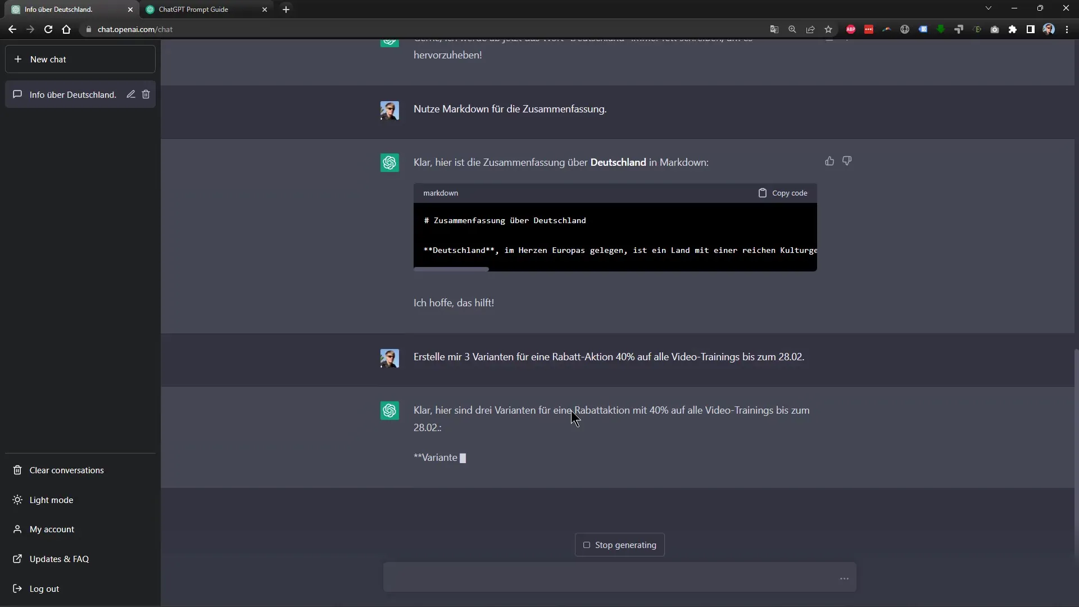Click the thumbs down icon on response
Image resolution: width=1079 pixels, height=607 pixels.
847,161
